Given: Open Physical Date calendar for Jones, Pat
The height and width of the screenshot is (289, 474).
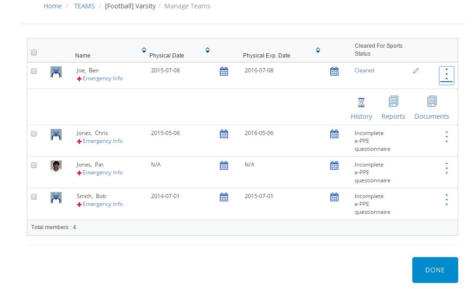Looking at the screenshot, I should [x=224, y=165].
